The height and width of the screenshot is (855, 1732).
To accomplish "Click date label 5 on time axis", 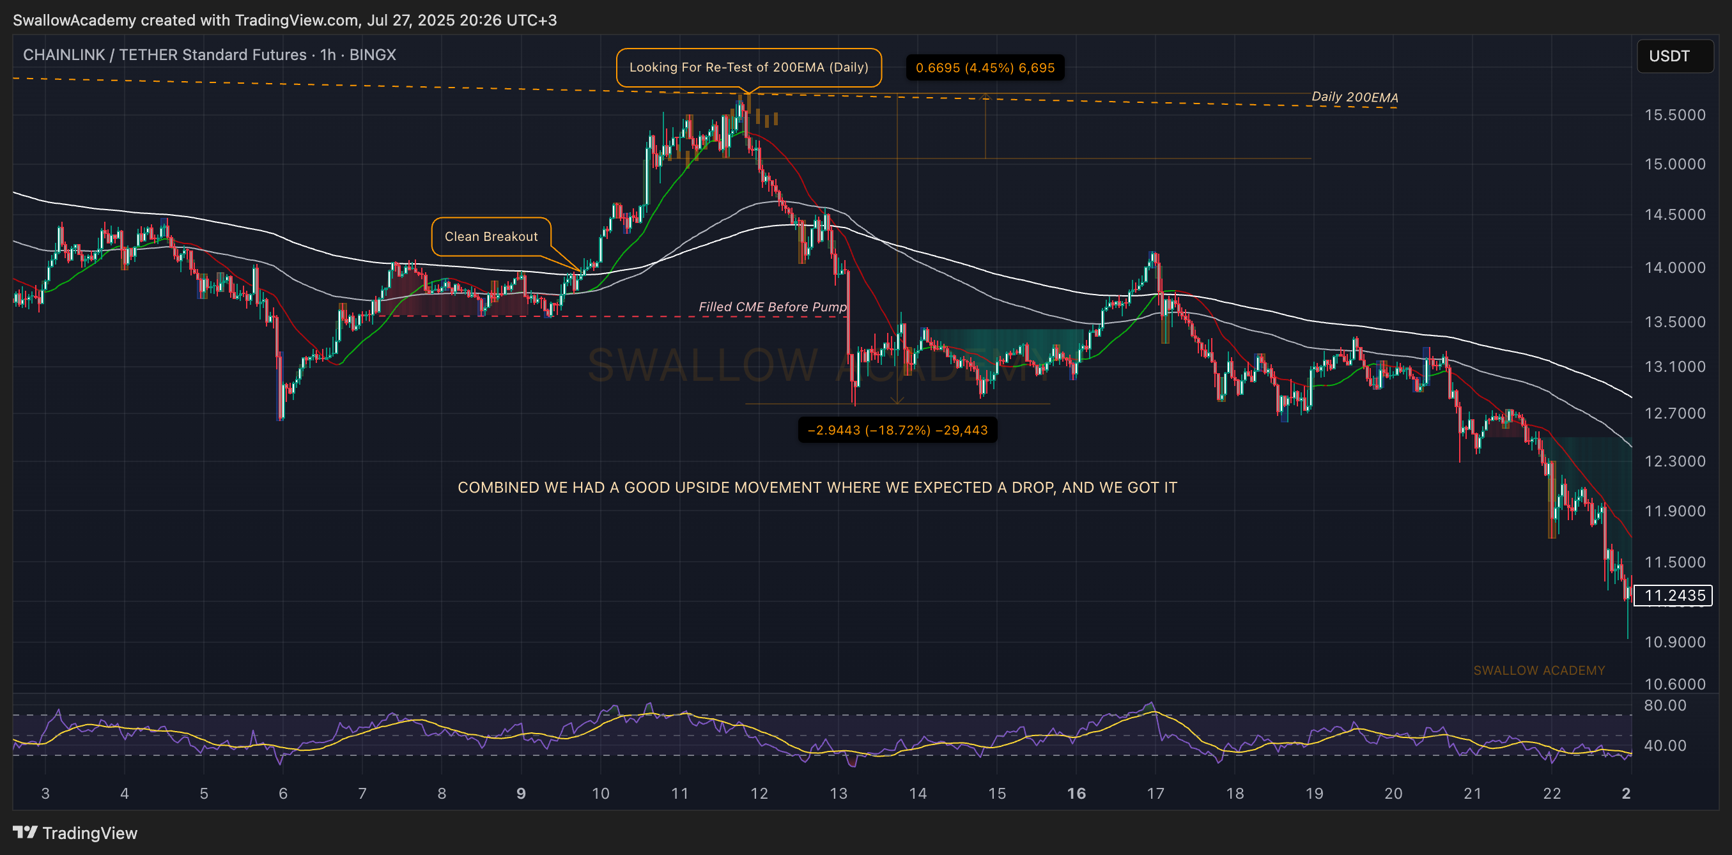I will pos(204,794).
